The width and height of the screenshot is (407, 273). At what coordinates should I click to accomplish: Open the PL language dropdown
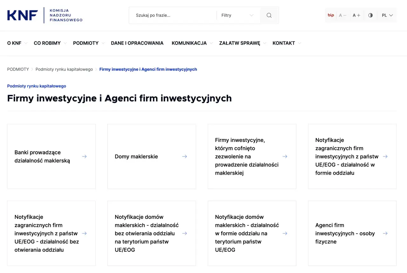[387, 15]
